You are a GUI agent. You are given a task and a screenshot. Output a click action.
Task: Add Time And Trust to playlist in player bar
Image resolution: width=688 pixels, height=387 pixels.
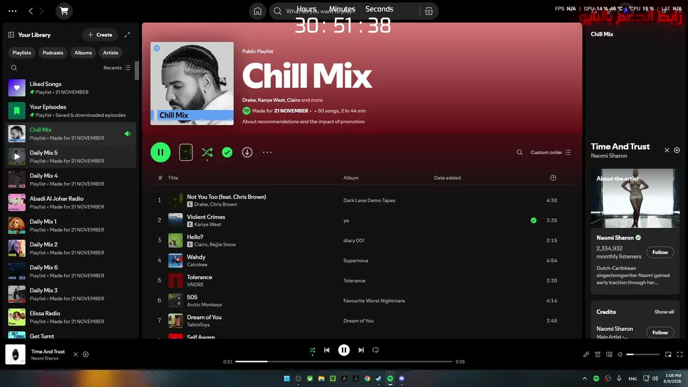(x=85, y=354)
